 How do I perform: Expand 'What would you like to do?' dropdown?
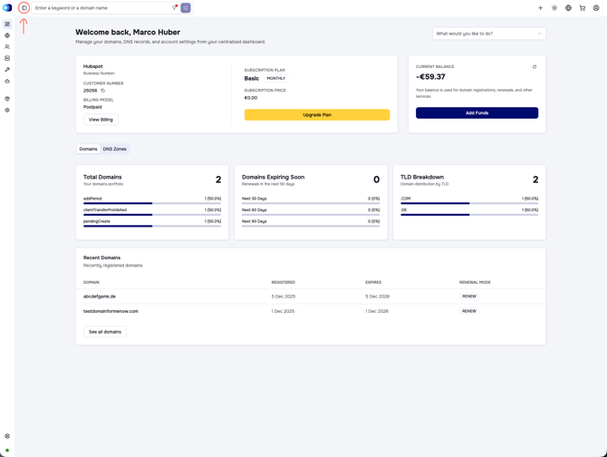click(489, 34)
